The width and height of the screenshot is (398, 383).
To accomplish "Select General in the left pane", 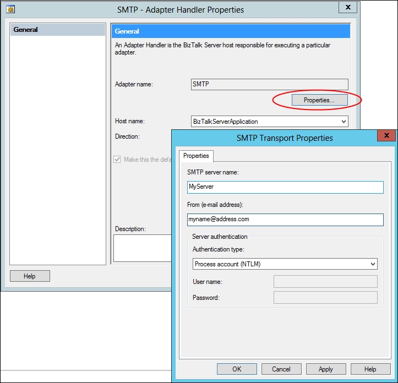I will (58, 30).
